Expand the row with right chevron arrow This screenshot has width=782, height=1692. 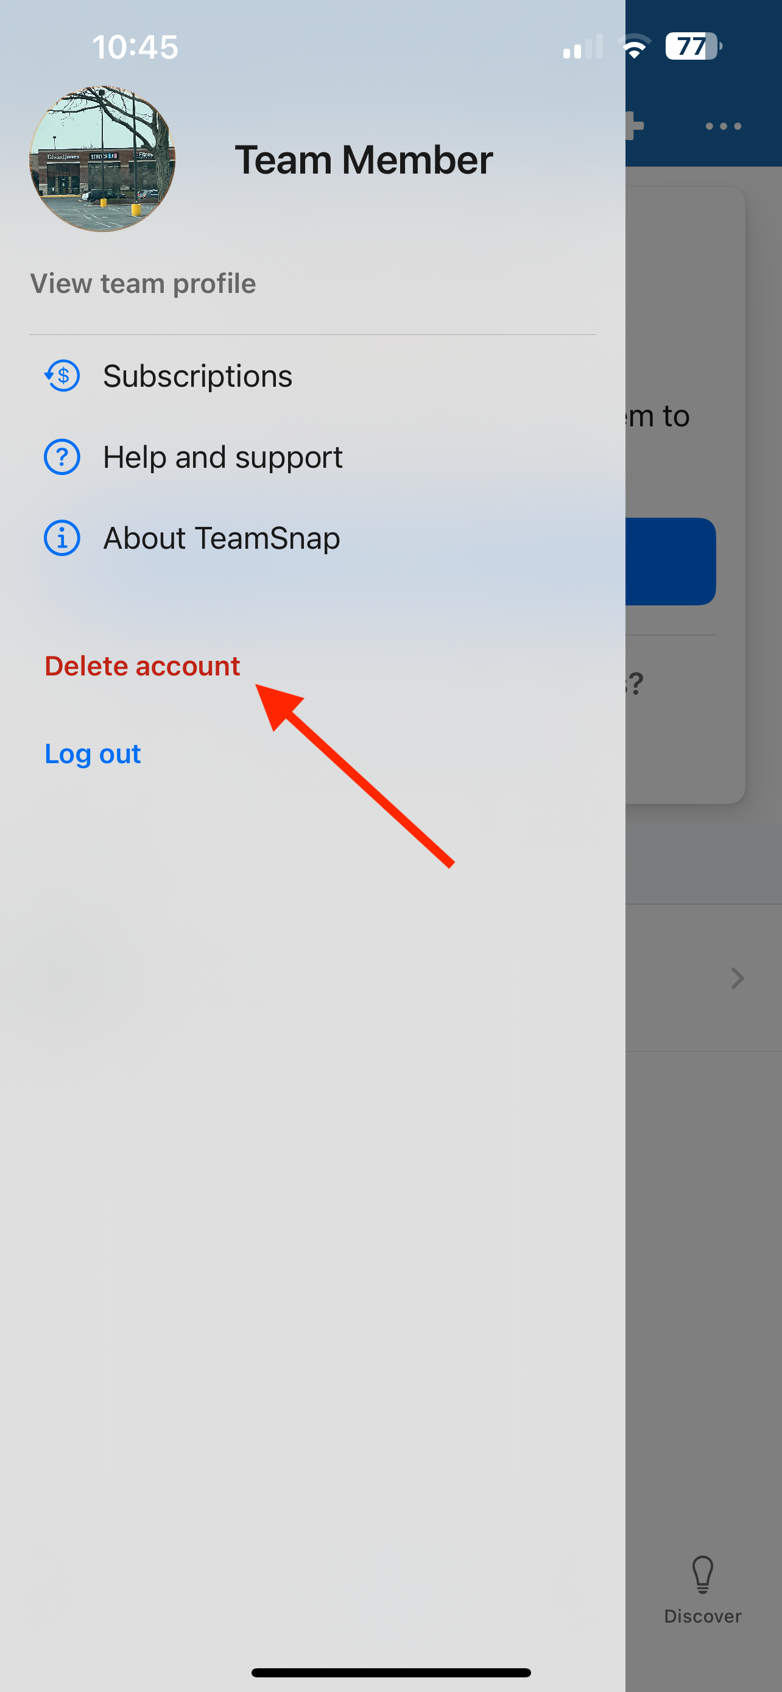(x=738, y=978)
